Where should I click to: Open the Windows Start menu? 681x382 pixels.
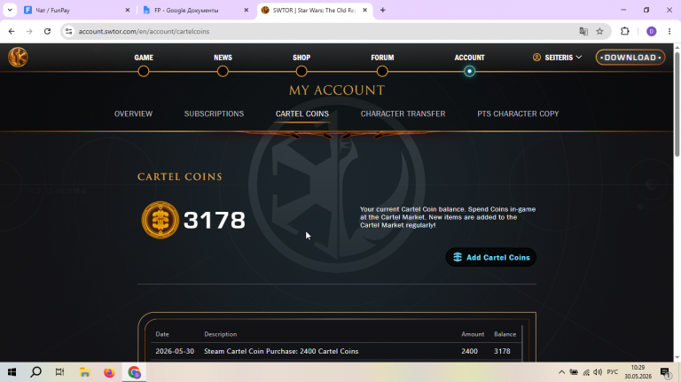pos(12,372)
